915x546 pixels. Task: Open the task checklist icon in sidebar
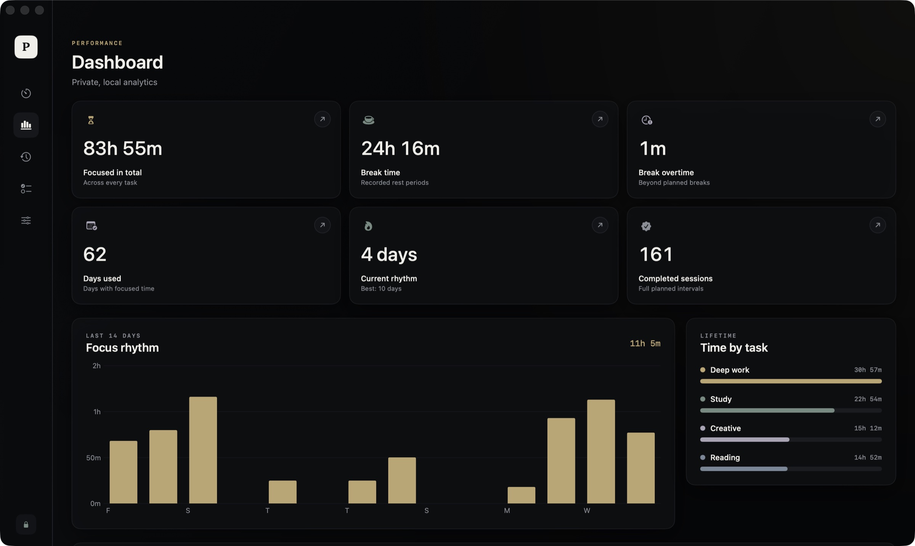point(26,189)
